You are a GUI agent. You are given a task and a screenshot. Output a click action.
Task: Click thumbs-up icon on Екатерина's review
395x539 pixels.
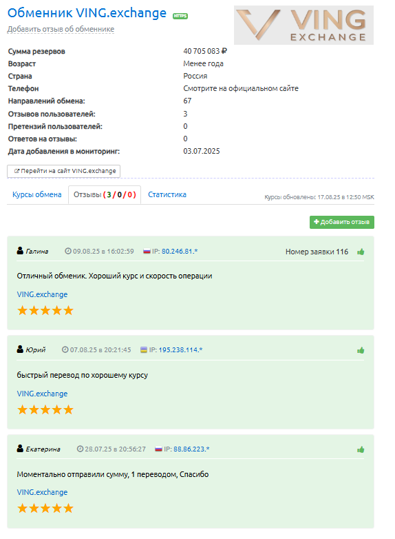(x=361, y=449)
